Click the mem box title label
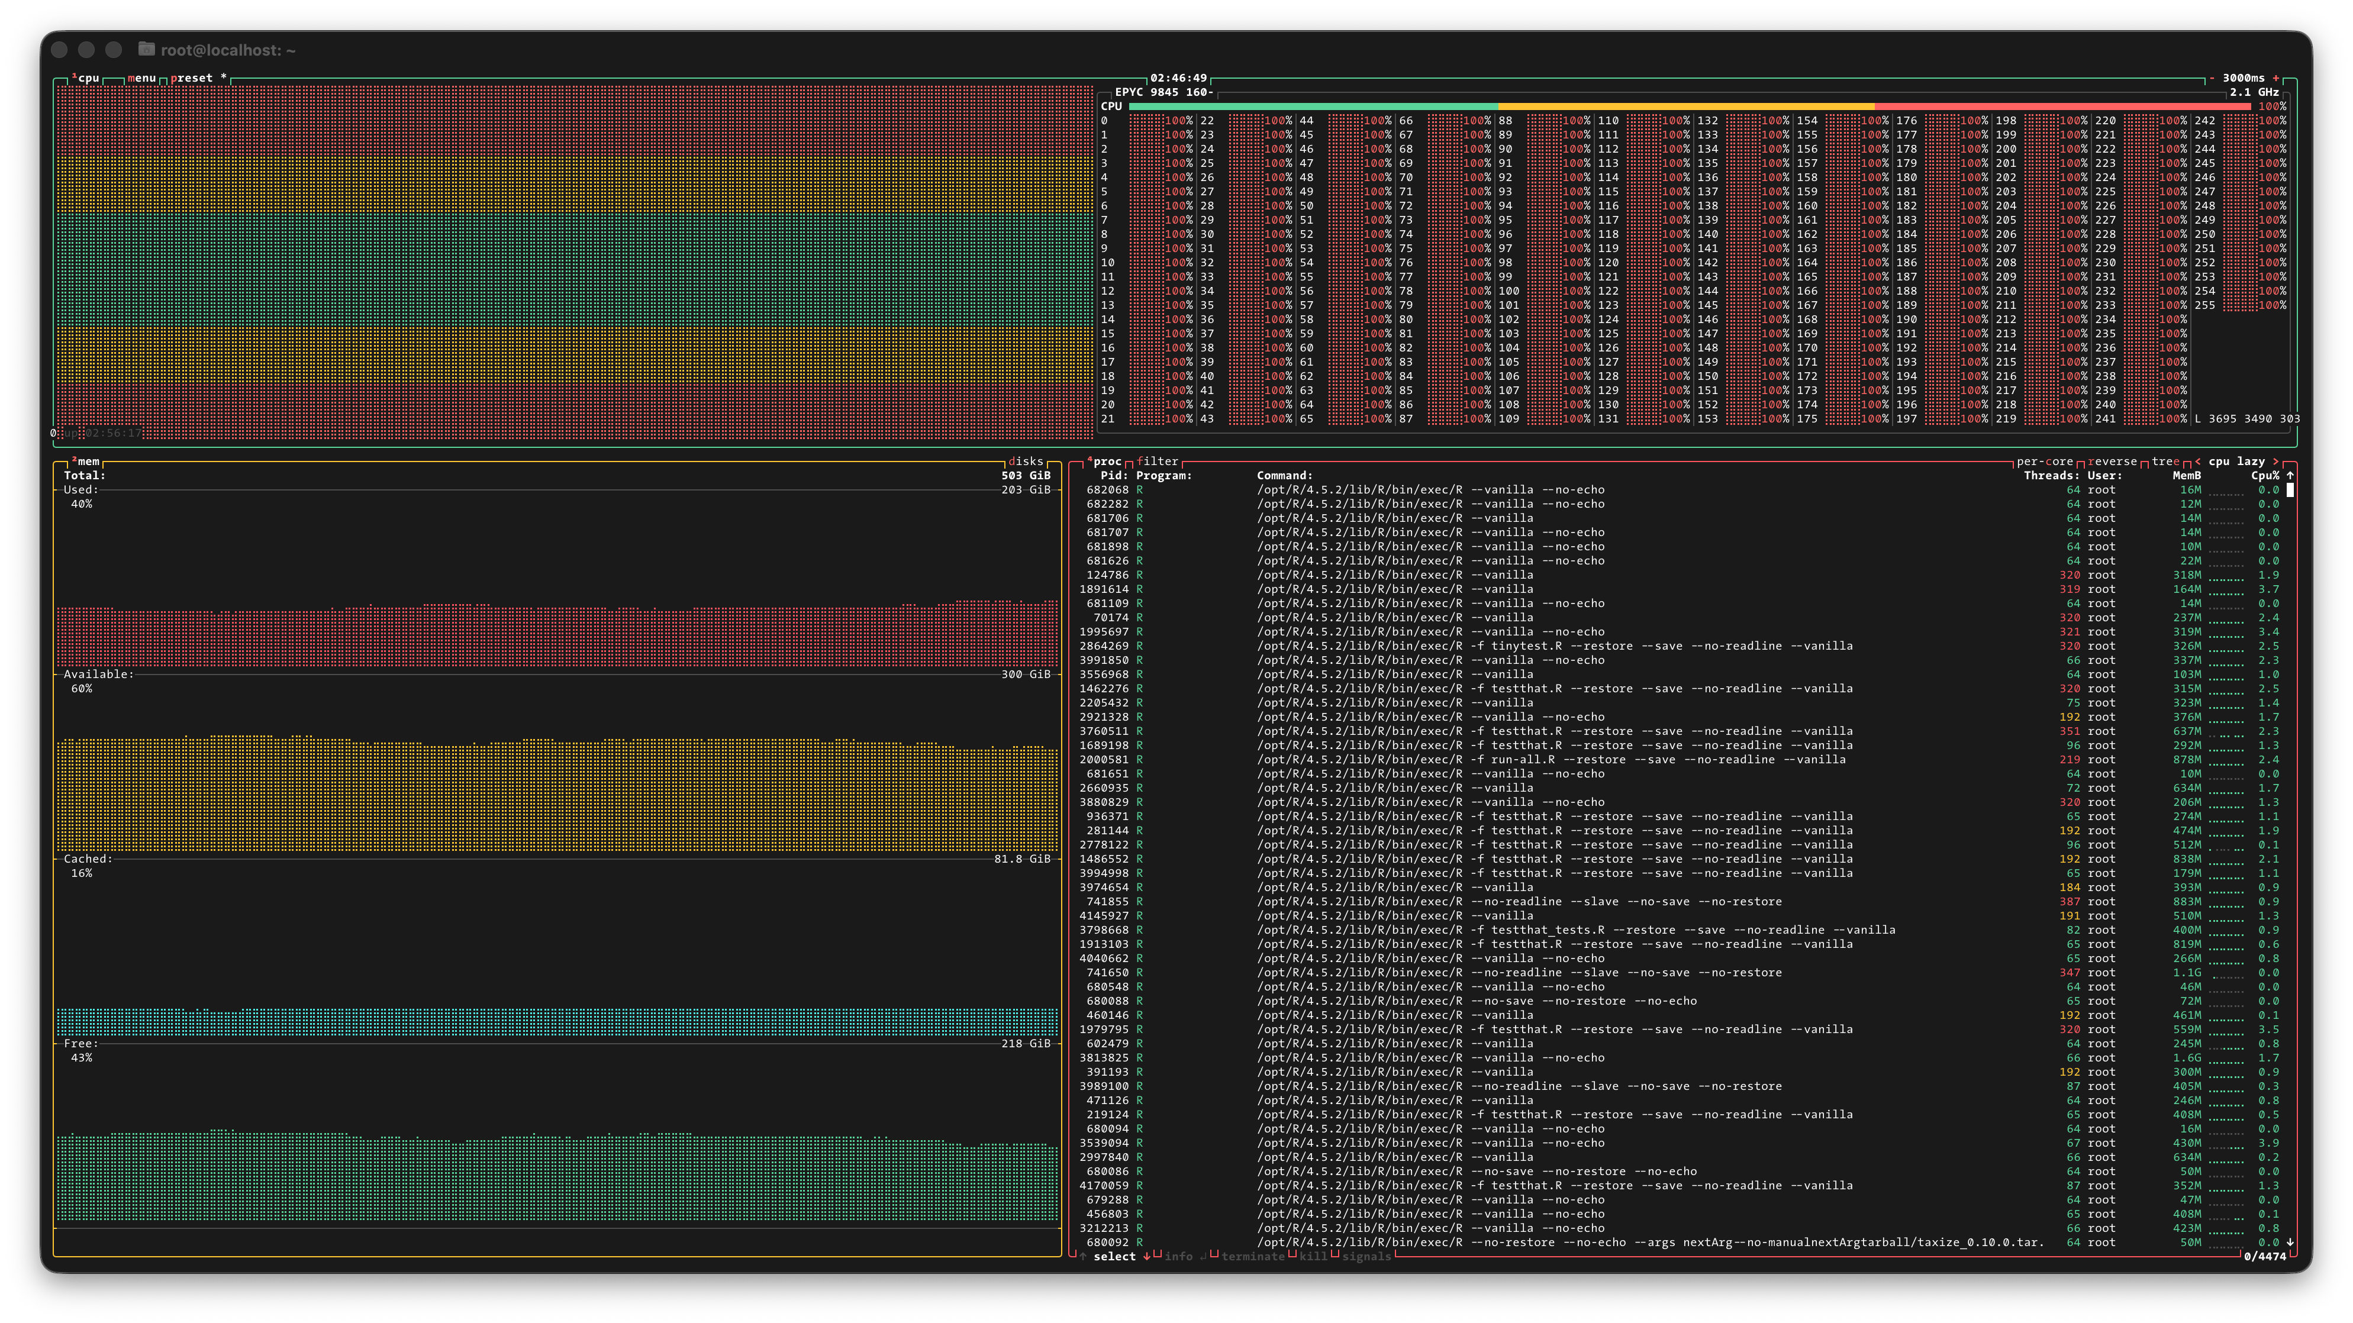This screenshot has height=1323, width=2353. tap(88, 462)
